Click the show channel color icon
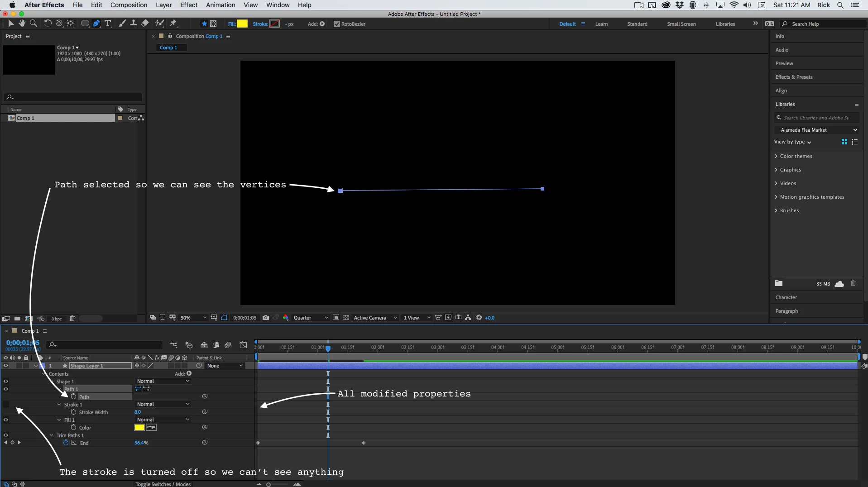The image size is (868, 487). point(286,318)
